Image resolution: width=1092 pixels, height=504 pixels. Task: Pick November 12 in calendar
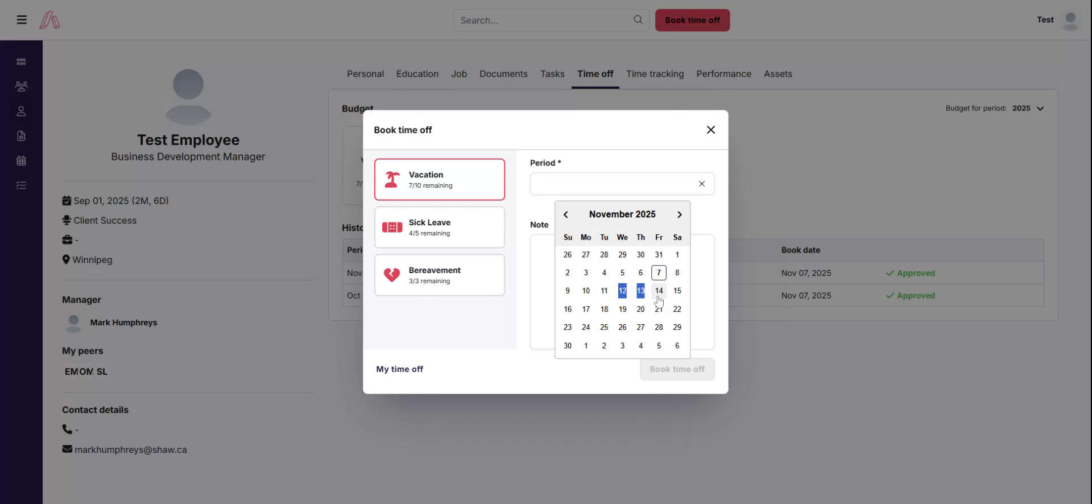pos(622,291)
